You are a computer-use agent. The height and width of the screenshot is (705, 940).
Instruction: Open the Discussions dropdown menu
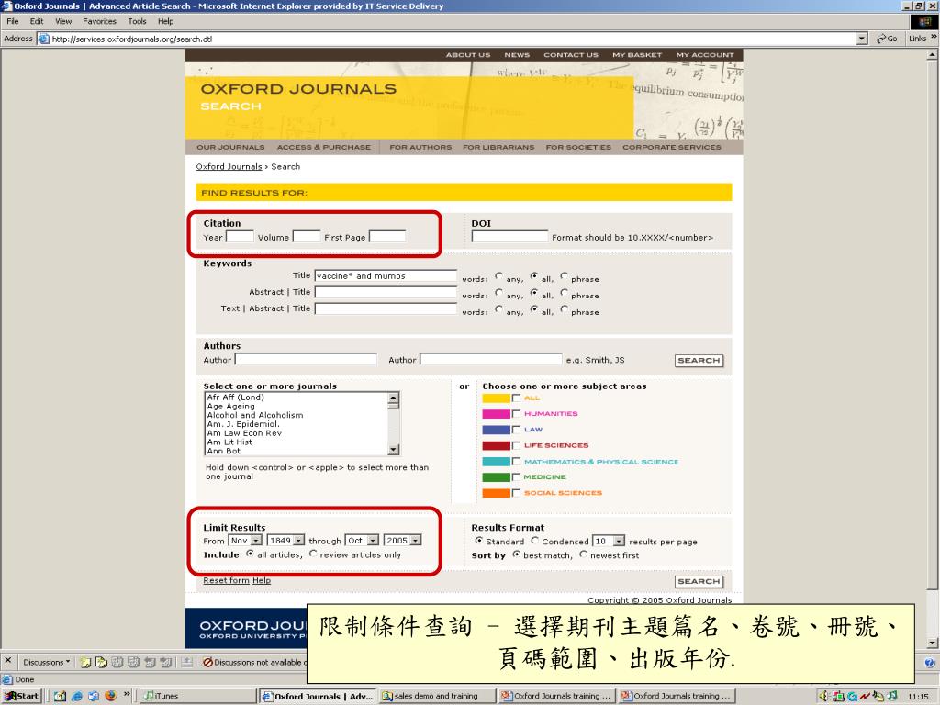coord(47,663)
